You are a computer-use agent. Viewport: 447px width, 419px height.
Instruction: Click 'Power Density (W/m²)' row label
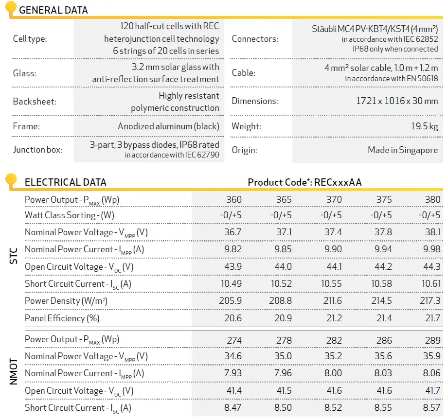66,301
